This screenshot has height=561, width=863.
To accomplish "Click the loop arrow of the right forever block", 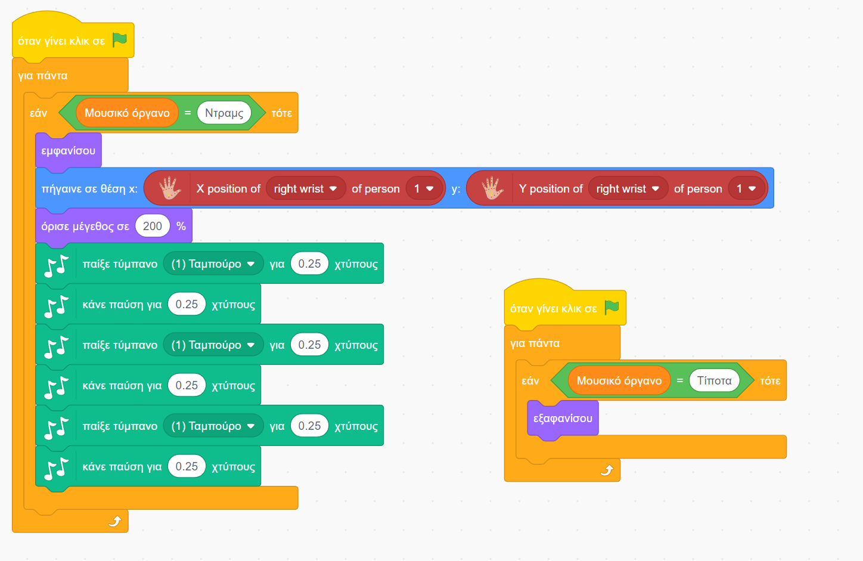I will click(x=607, y=470).
